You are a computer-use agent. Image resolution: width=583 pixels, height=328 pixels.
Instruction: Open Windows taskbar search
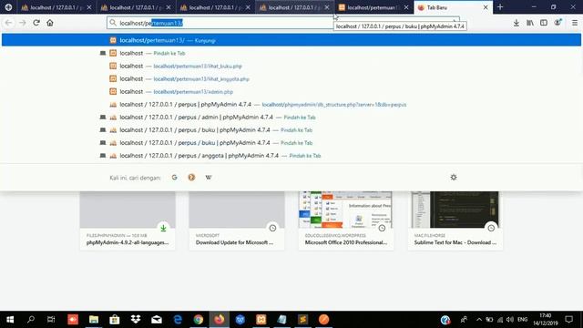click(x=31, y=320)
